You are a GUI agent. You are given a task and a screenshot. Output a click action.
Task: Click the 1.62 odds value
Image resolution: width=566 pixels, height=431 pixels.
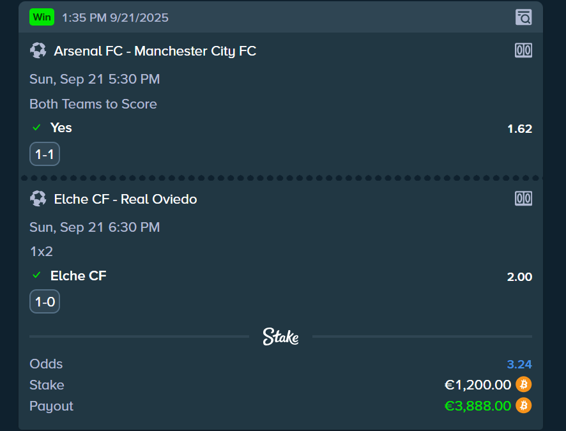pos(519,129)
